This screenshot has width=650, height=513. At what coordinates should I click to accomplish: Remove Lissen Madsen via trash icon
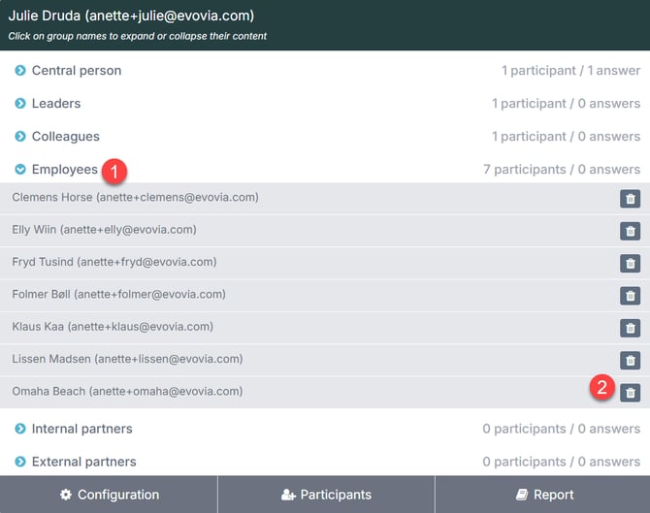point(630,360)
